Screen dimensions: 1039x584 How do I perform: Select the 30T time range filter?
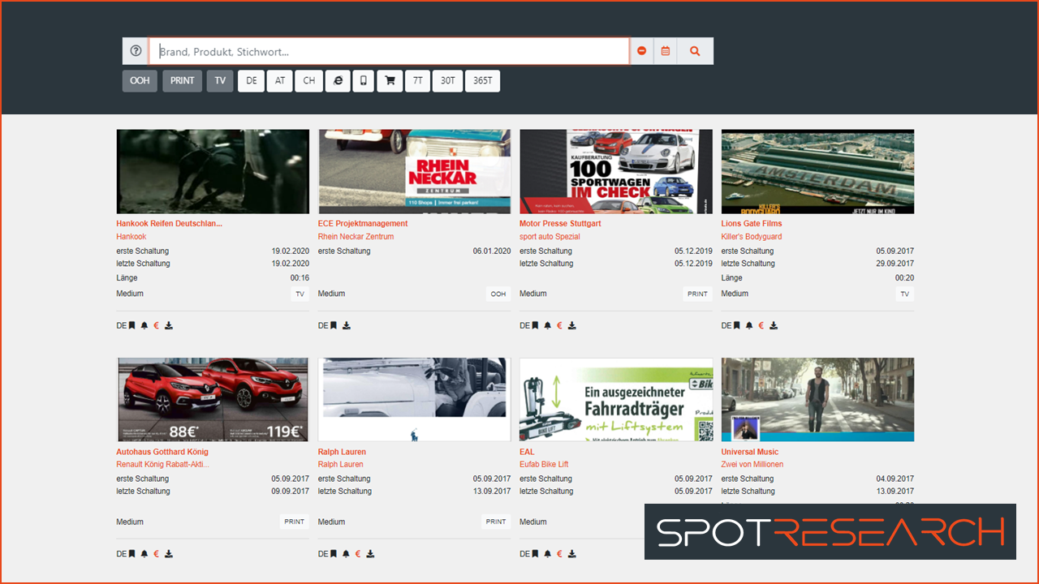(448, 81)
